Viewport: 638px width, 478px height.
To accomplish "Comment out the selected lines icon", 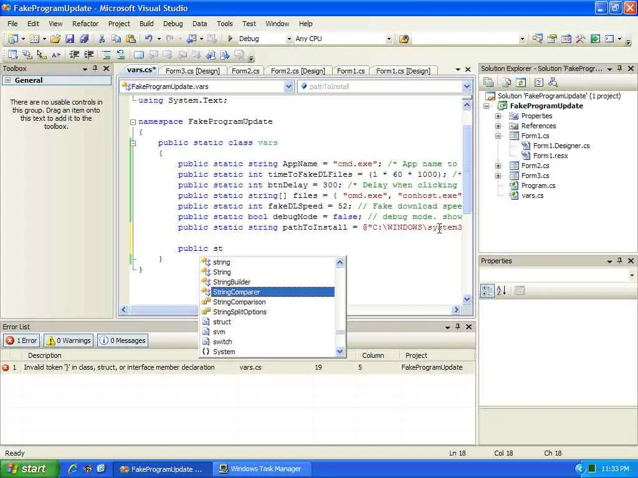I will pyautogui.click(x=106, y=55).
